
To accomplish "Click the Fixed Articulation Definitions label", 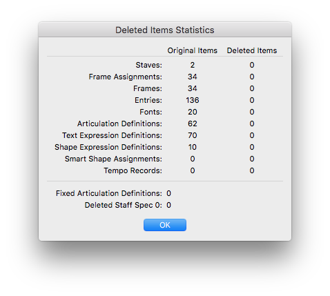I will click(109, 193).
